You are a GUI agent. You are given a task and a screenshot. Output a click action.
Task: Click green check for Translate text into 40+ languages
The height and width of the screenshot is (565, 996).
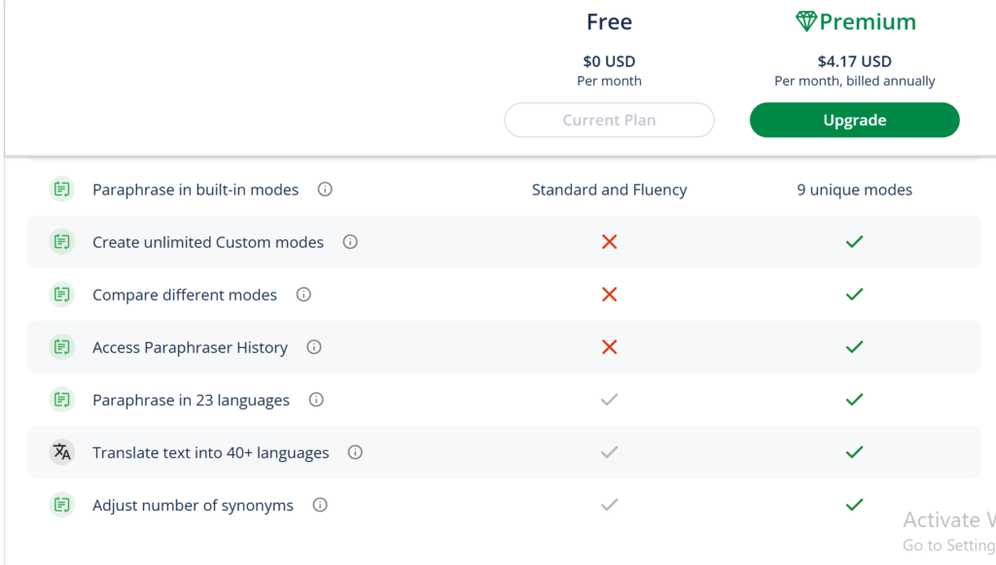click(x=854, y=452)
